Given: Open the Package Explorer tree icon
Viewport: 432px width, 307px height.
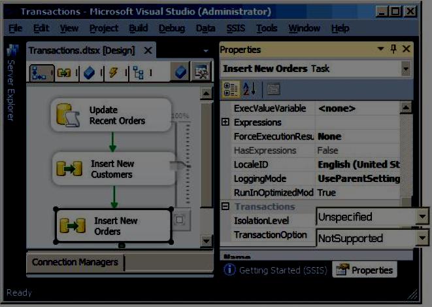Looking at the screenshot, I should click(138, 73).
